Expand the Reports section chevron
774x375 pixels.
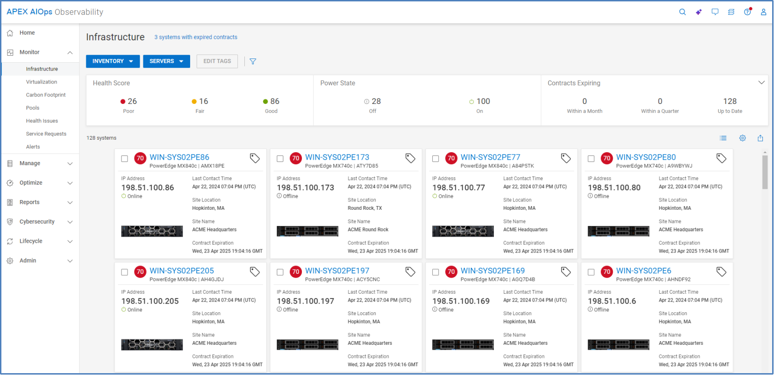point(70,202)
